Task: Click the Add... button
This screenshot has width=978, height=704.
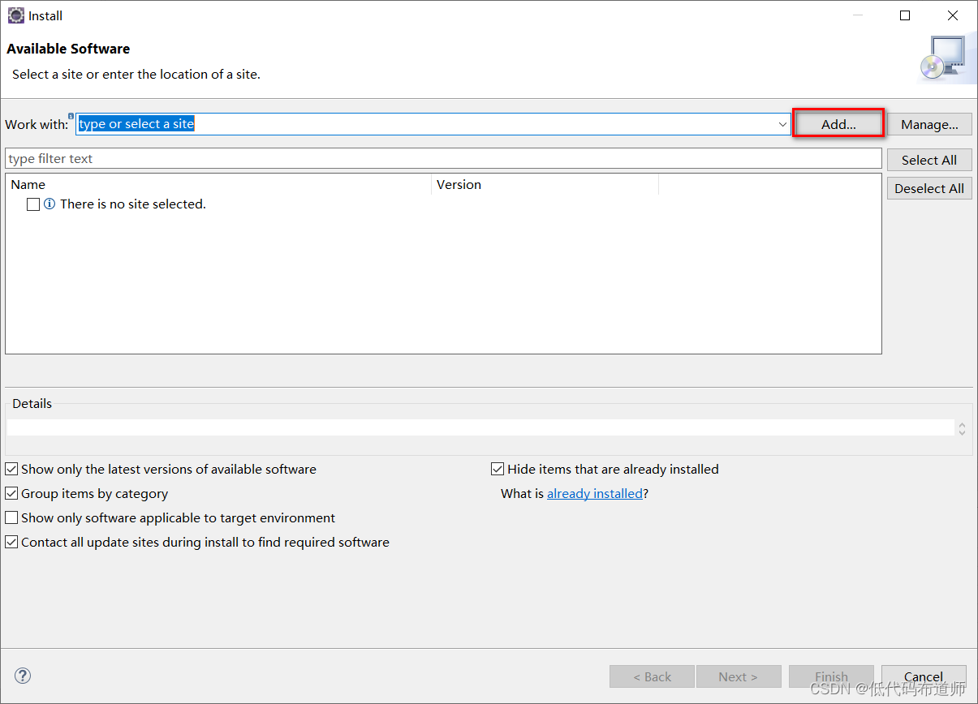Action: coord(838,124)
